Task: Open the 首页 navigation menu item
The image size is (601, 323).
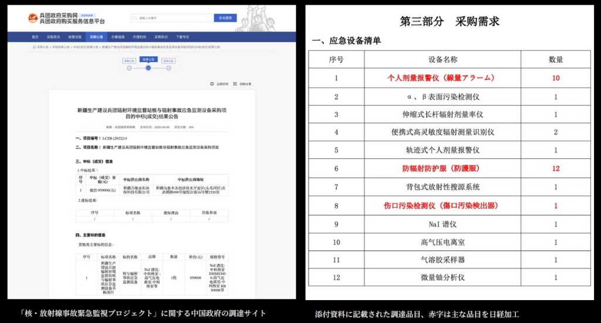Action: (x=35, y=36)
